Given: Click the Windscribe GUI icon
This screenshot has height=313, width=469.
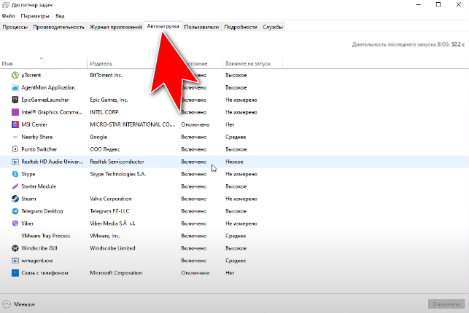Looking at the screenshot, I should pyautogui.click(x=15, y=248).
